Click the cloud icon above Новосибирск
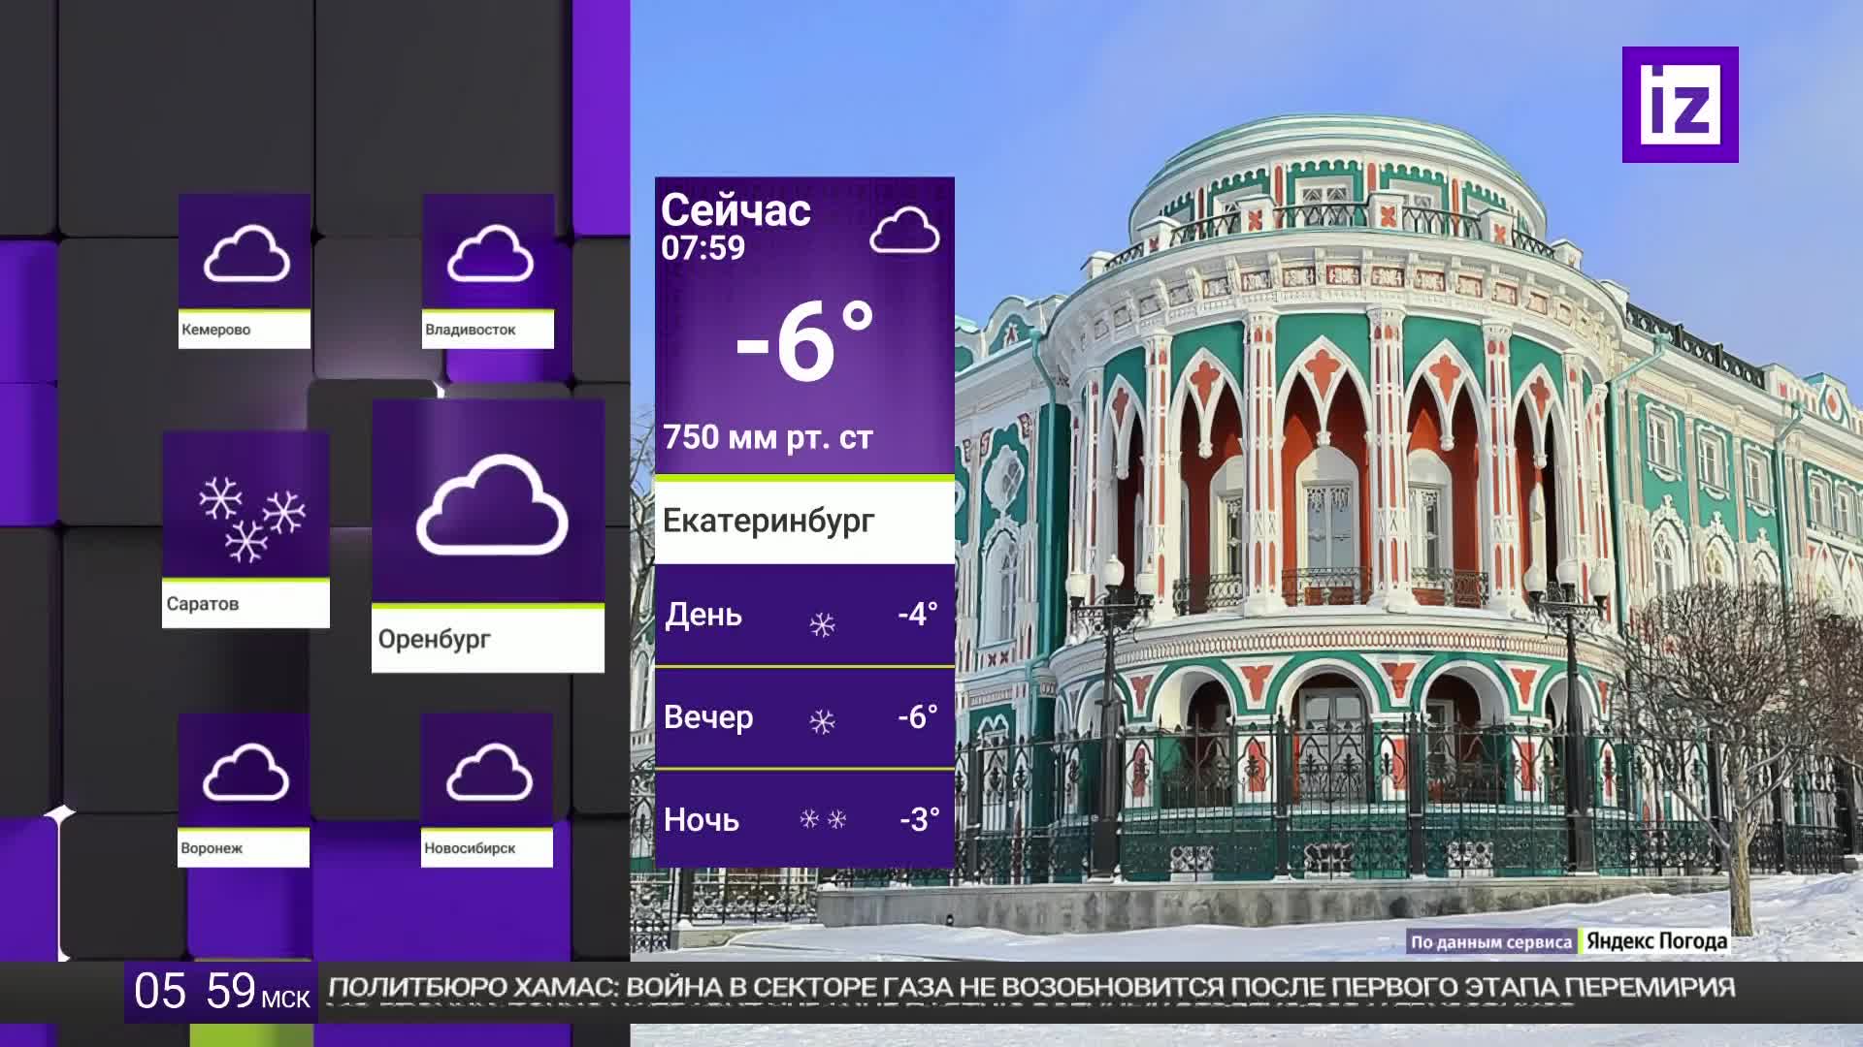 coord(489,772)
